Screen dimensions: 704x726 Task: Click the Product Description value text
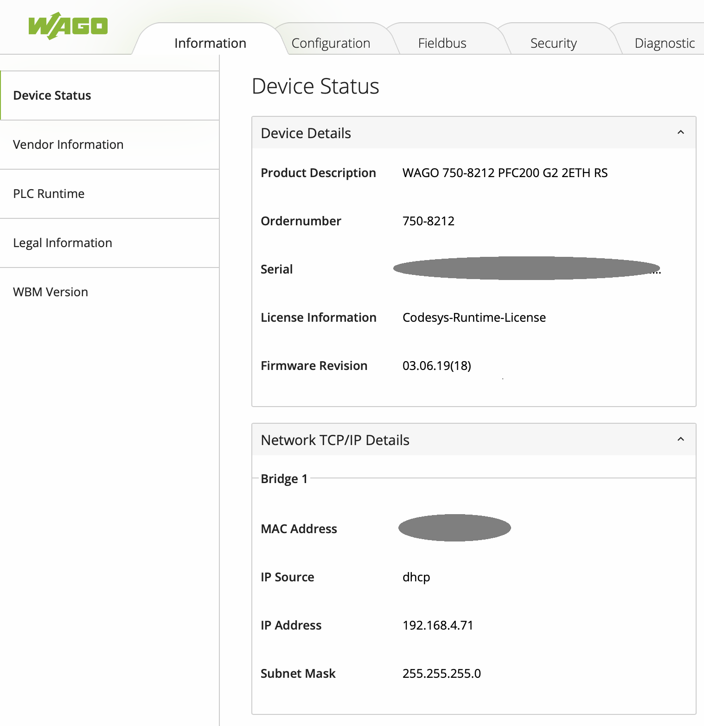click(505, 173)
